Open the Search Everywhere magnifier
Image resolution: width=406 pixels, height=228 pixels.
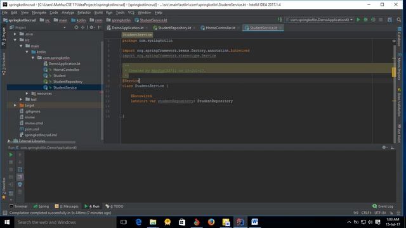coord(399,20)
